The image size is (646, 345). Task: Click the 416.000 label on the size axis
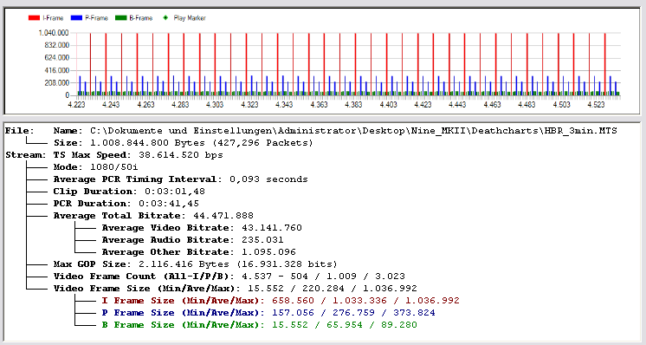point(57,70)
